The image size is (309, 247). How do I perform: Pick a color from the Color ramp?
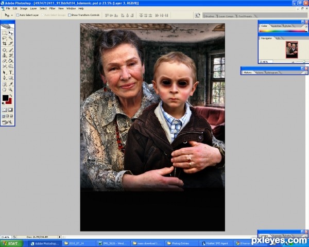pyautogui.click(x=283, y=31)
